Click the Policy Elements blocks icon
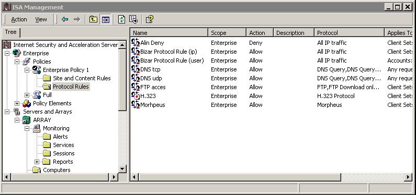Screen dimensions: 416x195 point(27,103)
